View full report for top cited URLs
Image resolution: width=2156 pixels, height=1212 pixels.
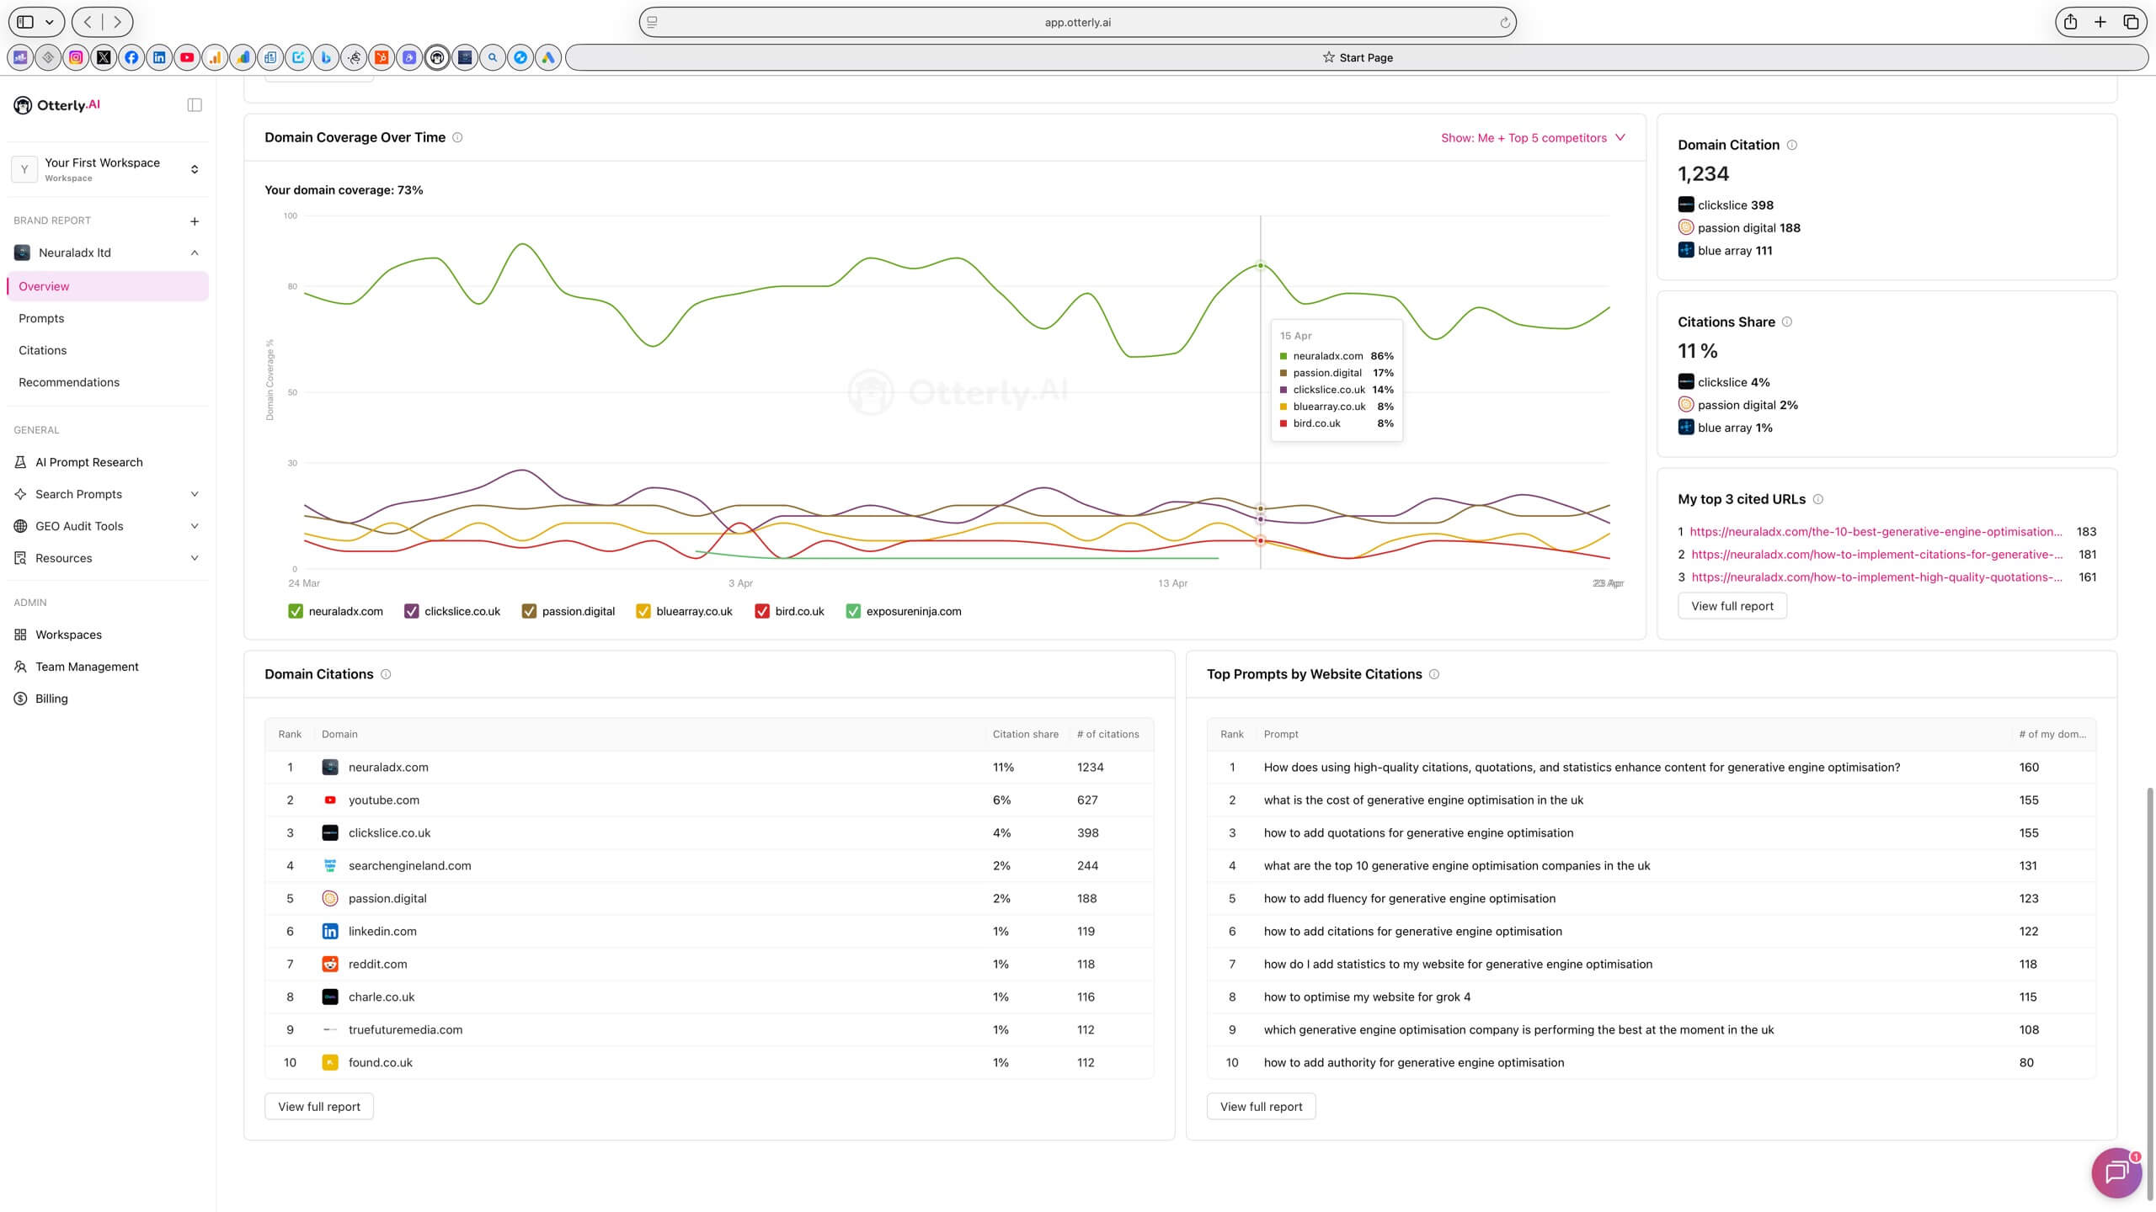1732,606
